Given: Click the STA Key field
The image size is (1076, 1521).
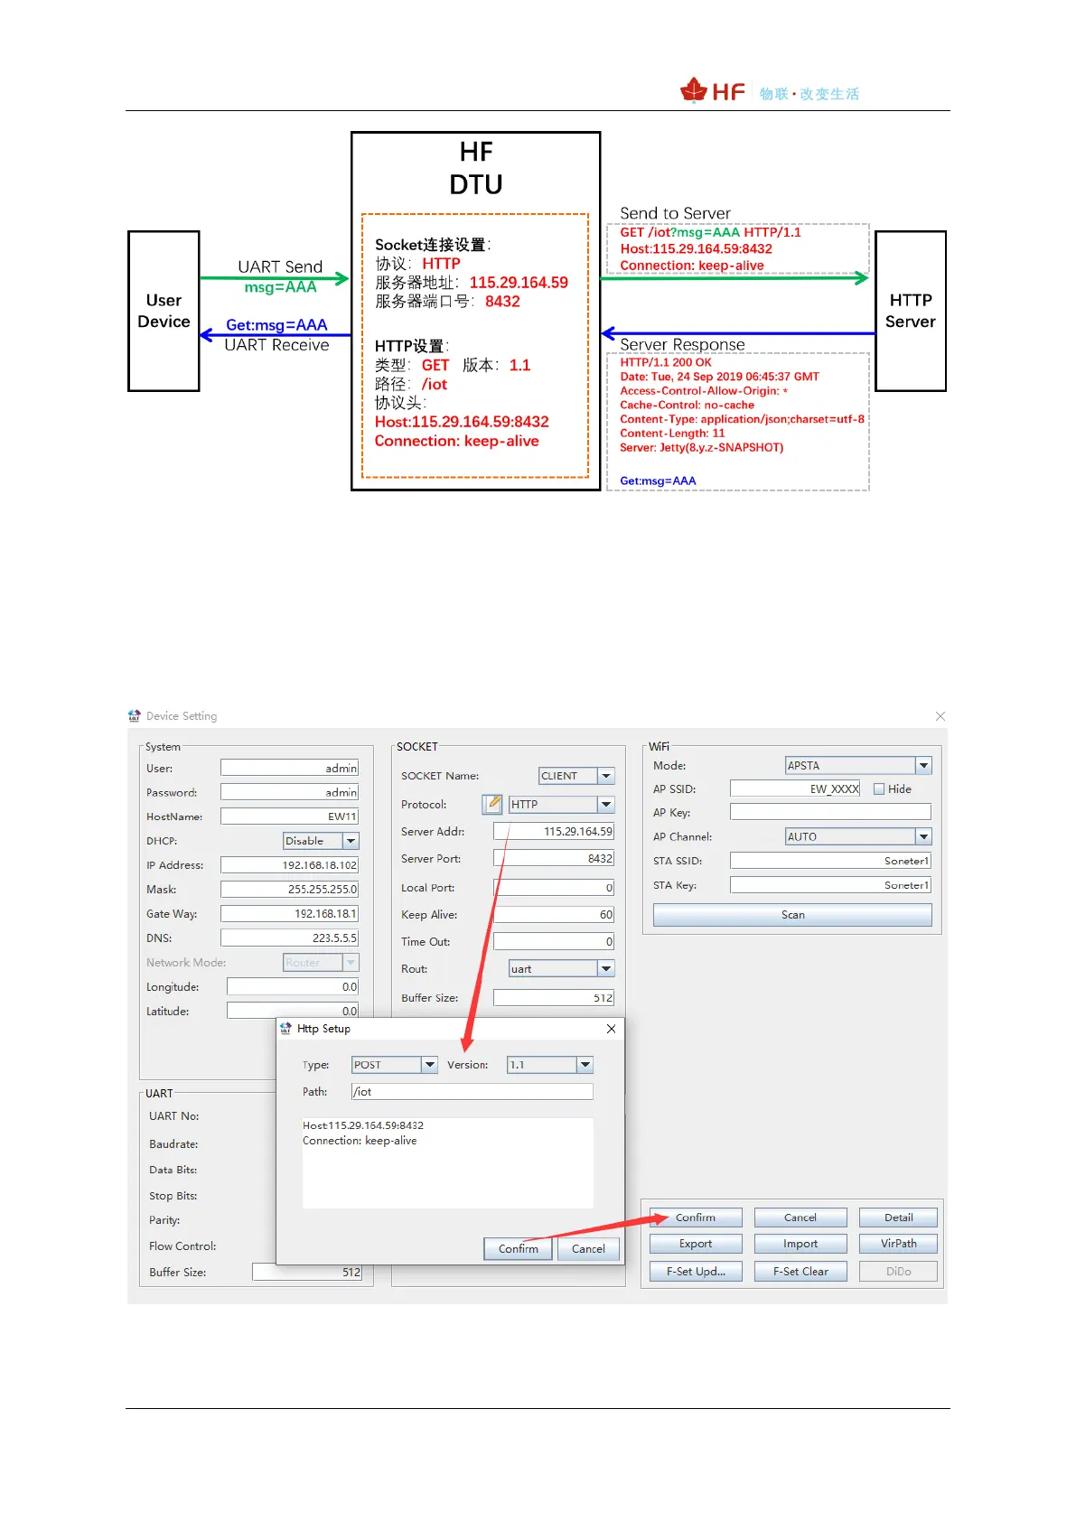Looking at the screenshot, I should (x=830, y=885).
